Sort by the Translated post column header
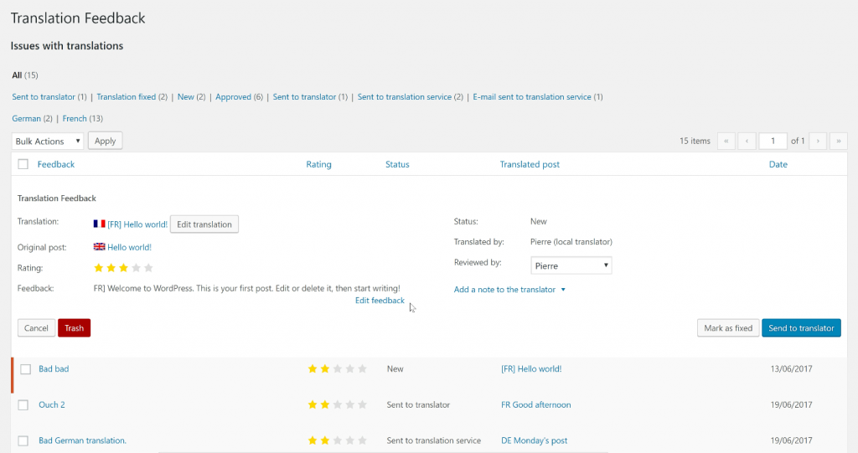858x453 pixels. [x=530, y=164]
